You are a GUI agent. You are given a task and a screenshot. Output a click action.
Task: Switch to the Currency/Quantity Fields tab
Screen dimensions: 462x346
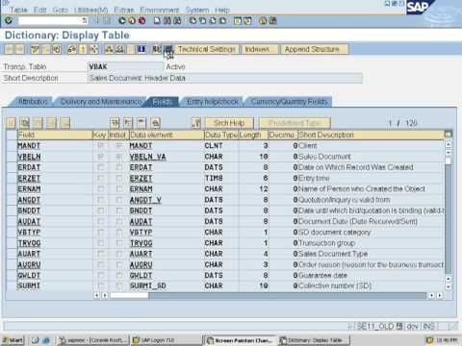[289, 102]
